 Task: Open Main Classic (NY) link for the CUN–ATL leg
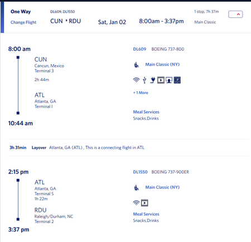[x=162, y=65]
